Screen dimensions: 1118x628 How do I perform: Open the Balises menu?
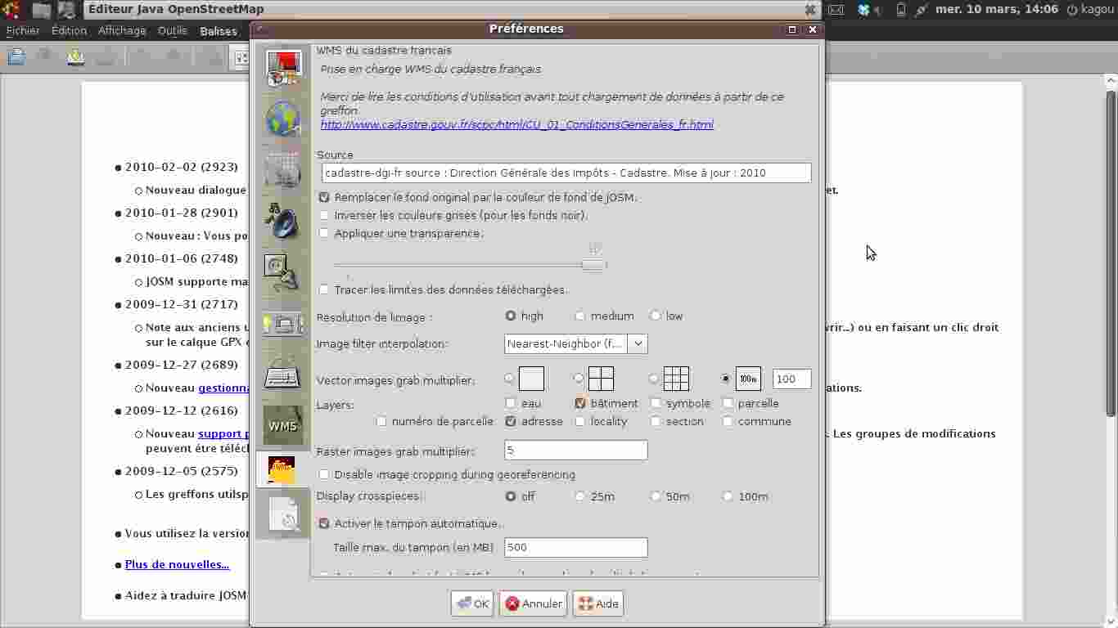[219, 31]
